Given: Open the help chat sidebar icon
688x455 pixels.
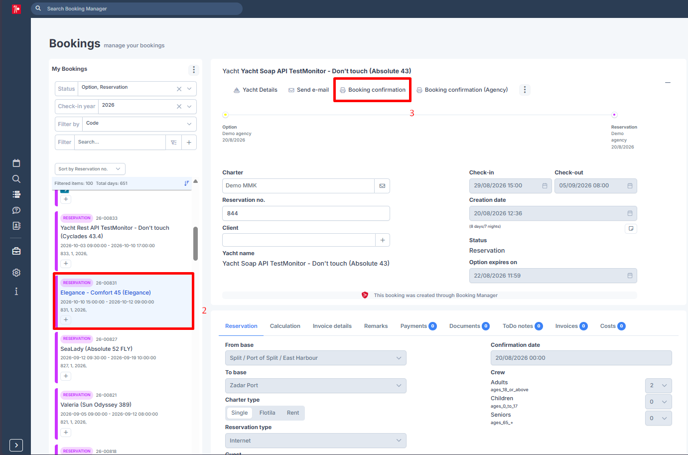Looking at the screenshot, I should pos(16,210).
